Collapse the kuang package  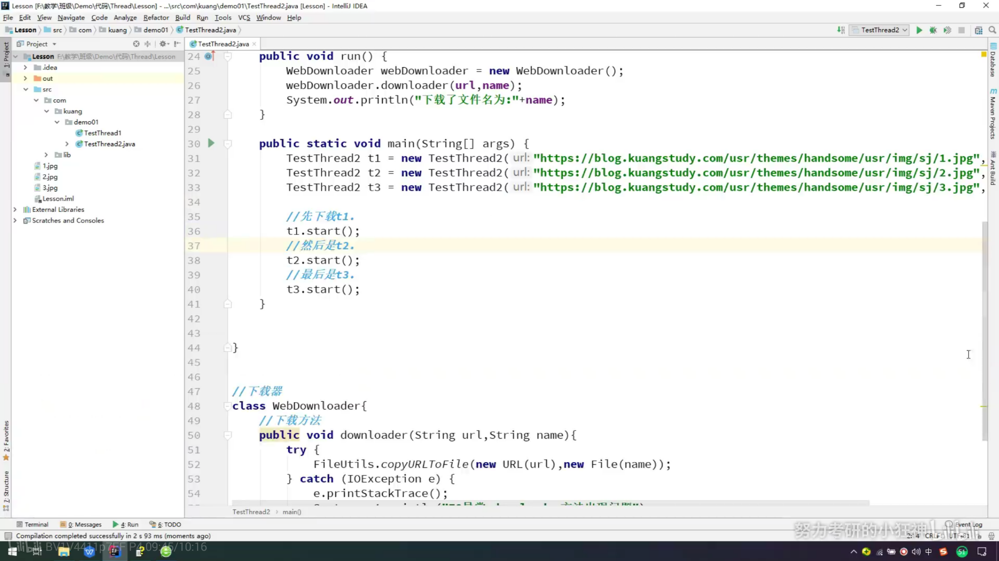(x=46, y=111)
